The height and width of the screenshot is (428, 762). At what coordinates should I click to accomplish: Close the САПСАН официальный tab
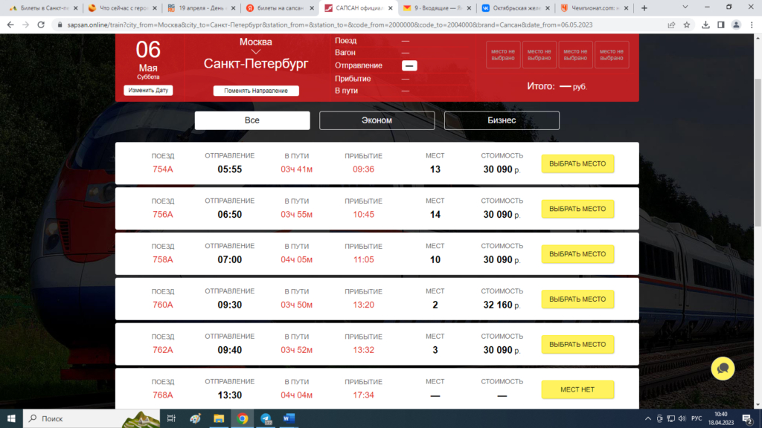[x=390, y=7]
